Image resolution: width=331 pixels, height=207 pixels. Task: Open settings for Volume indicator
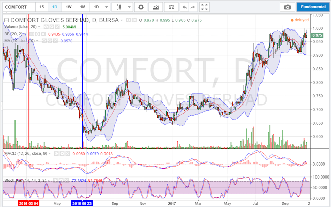click(52, 27)
